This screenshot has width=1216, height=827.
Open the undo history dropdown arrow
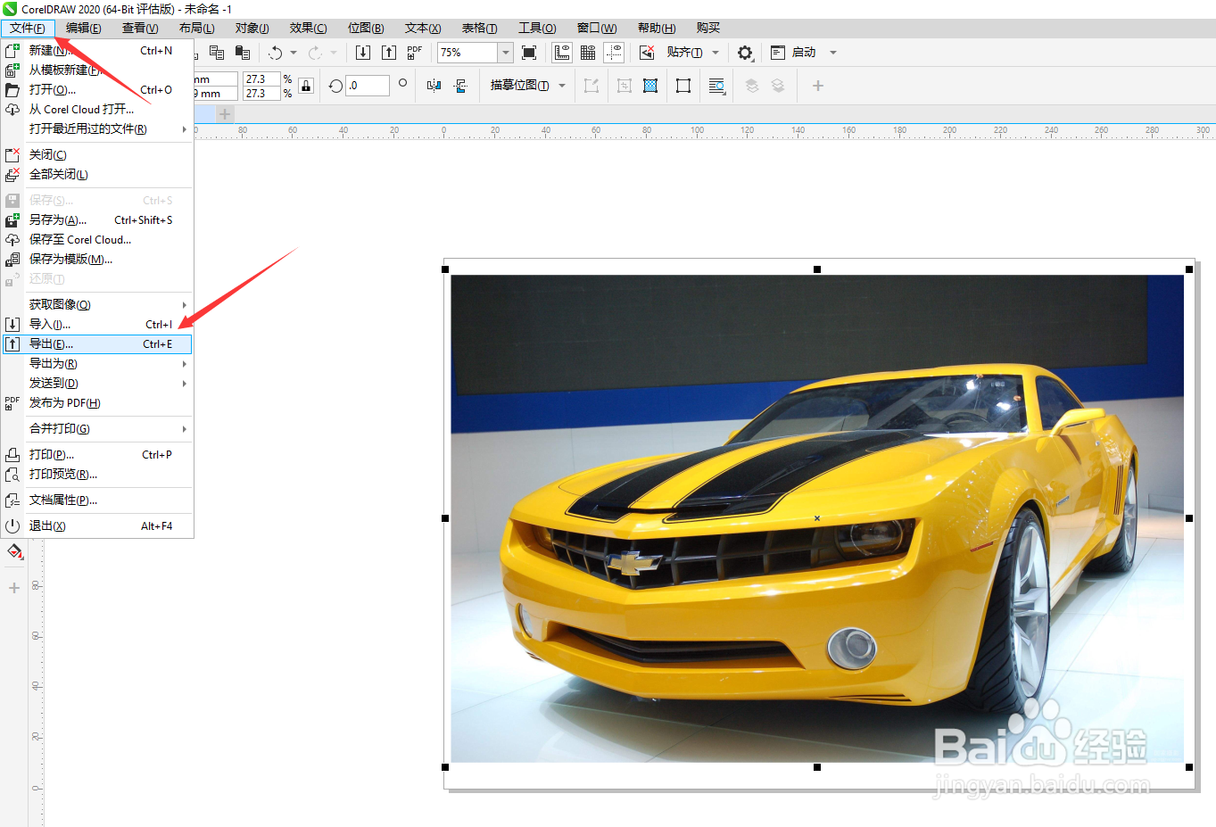[294, 53]
